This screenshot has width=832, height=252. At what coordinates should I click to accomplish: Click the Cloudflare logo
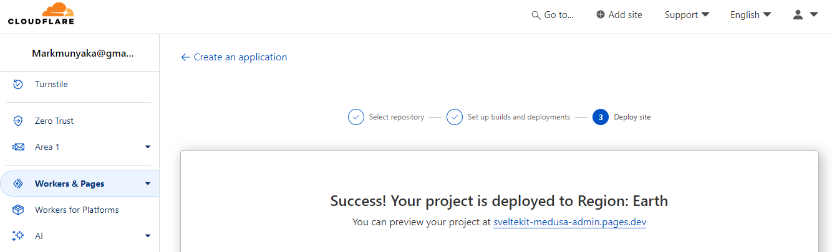41,14
